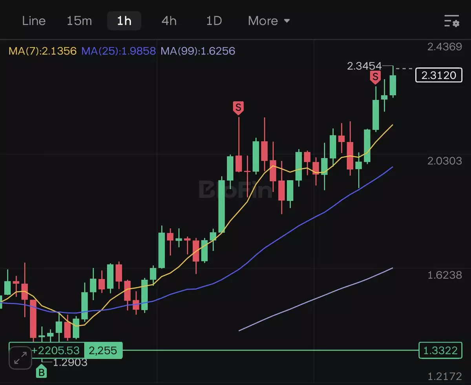The height and width of the screenshot is (385, 471).
Task: Select the 1D timeframe
Action: [x=214, y=21]
